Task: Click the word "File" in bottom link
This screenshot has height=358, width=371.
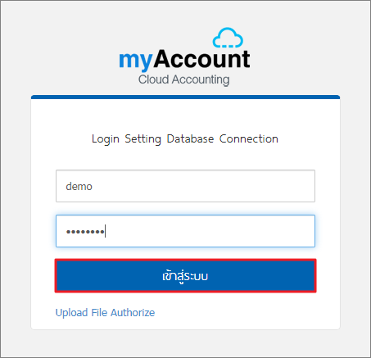Action: coord(99,312)
